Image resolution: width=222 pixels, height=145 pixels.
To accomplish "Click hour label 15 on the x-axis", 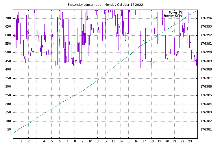I will coord(129,142).
